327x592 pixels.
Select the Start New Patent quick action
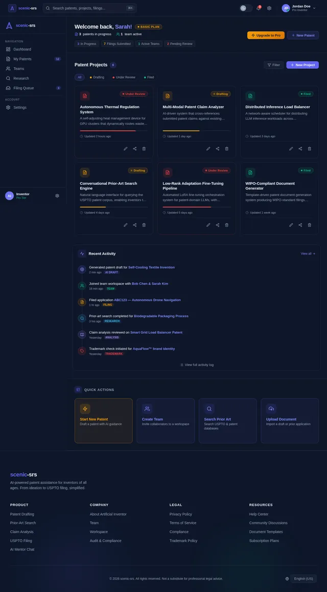[x=104, y=421]
